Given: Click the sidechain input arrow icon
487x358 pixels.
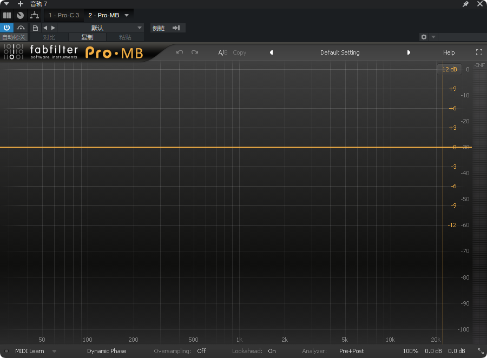Looking at the screenshot, I should coord(176,28).
